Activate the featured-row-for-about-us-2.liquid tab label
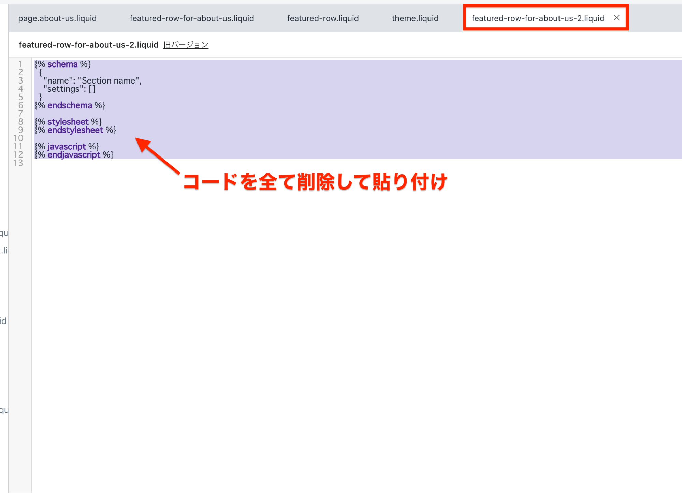Image resolution: width=682 pixels, height=493 pixels. (x=538, y=18)
